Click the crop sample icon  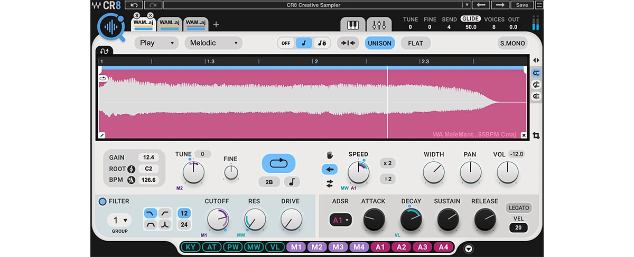coord(536,136)
